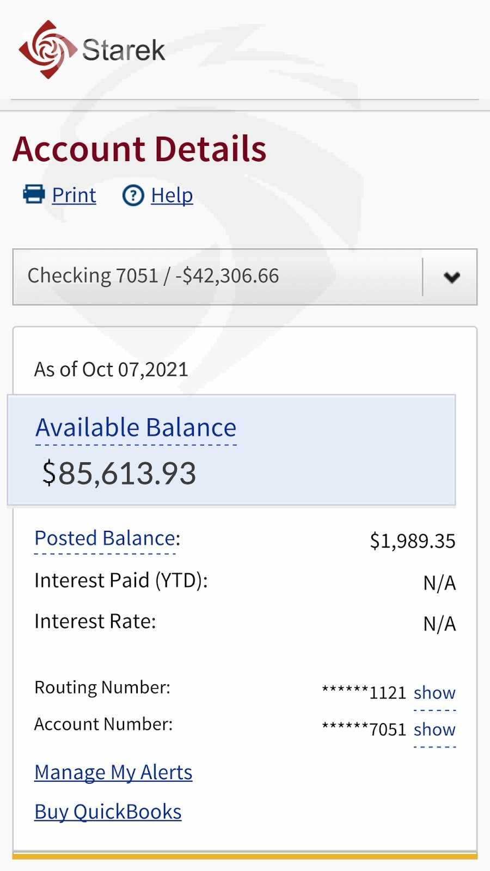
Task: Click the Account Details heading
Action: click(x=139, y=149)
